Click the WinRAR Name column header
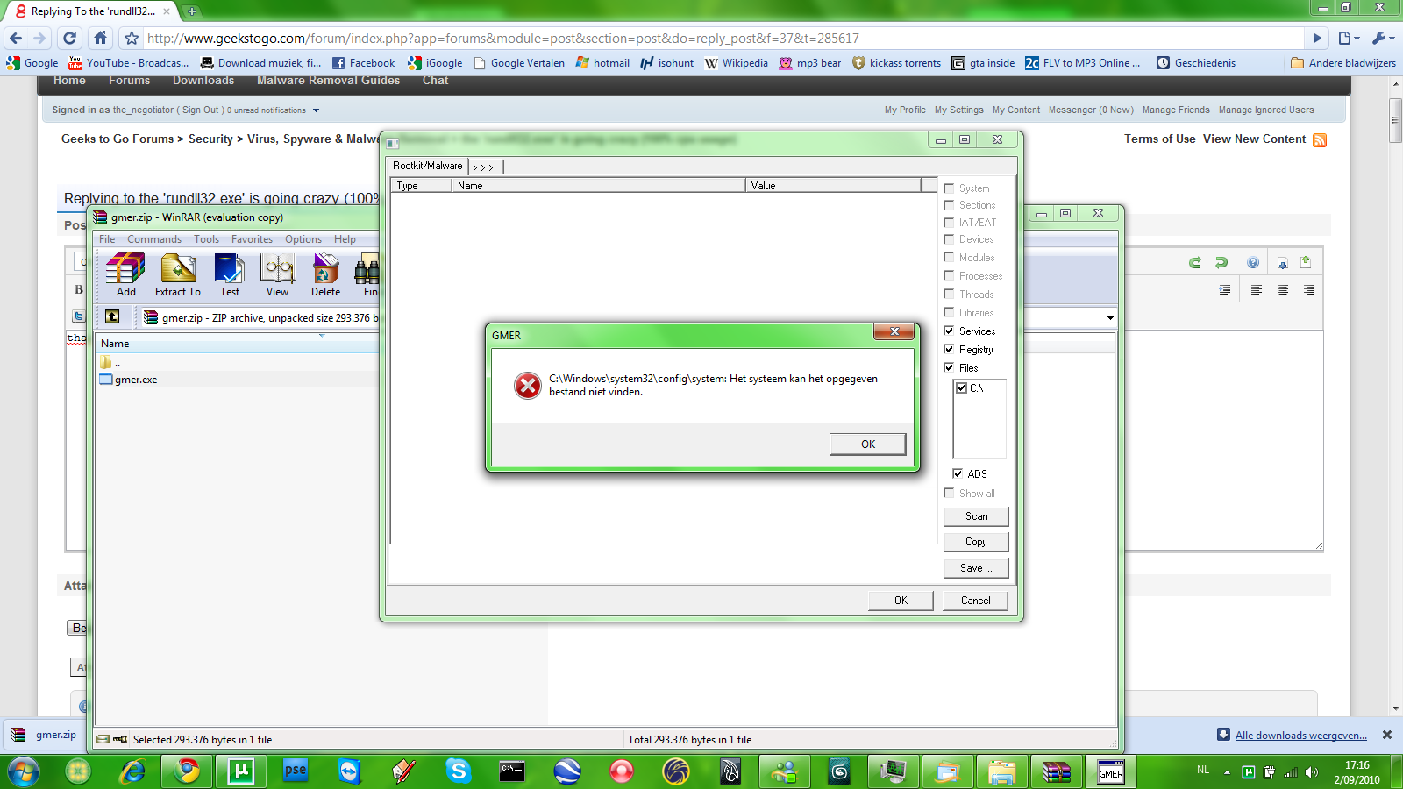 pos(237,344)
